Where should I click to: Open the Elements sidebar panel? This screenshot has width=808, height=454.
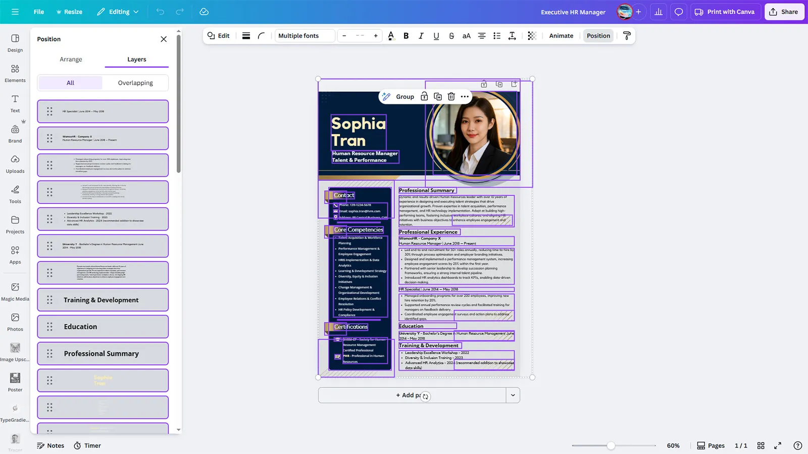tap(15, 73)
